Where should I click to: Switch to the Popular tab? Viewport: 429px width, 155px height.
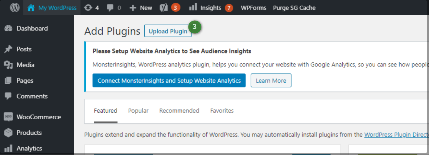138,111
